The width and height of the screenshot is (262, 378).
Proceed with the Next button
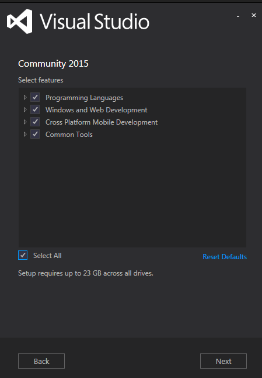(223, 361)
